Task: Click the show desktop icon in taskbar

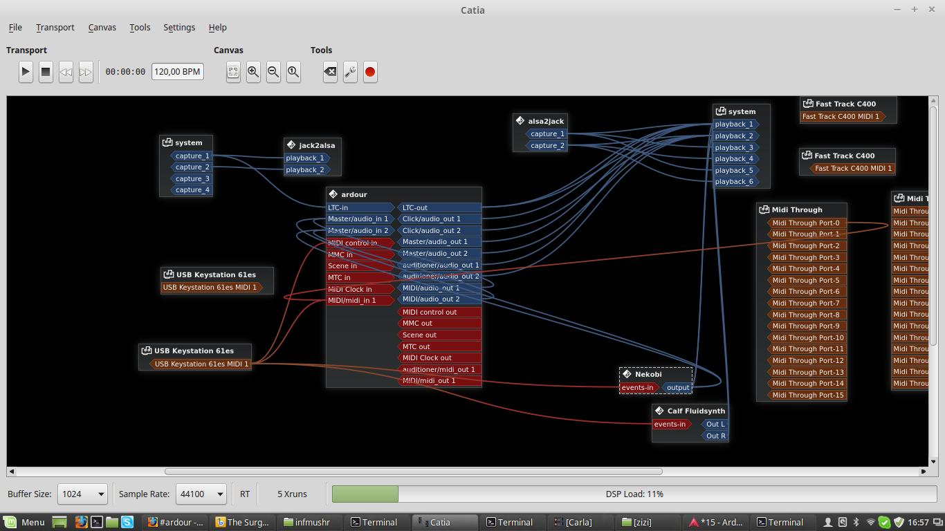Action: pyautogui.click(x=59, y=522)
